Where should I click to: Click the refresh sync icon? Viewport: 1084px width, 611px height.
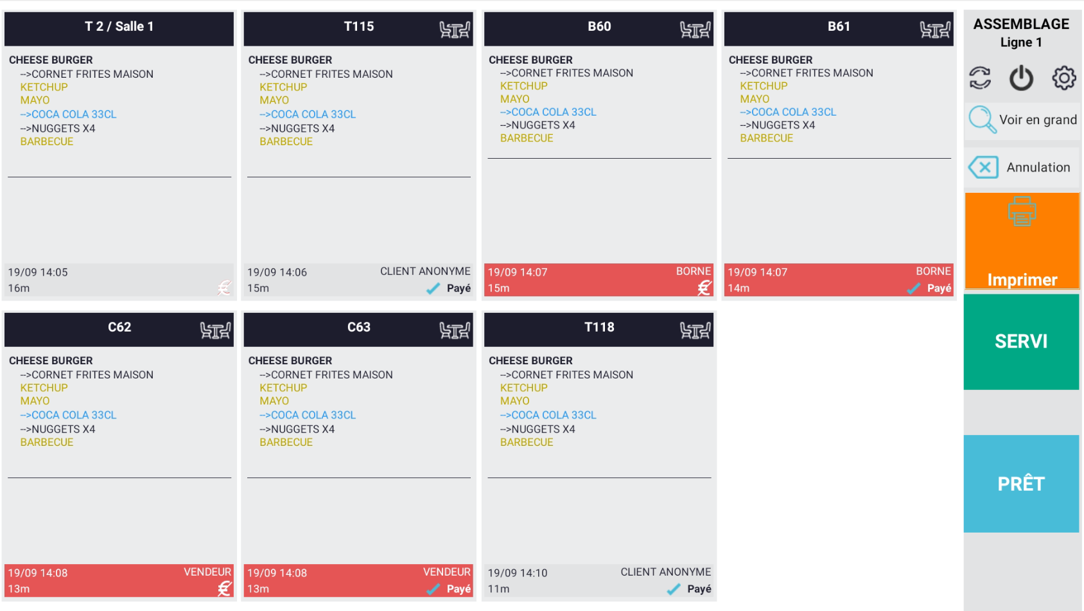[980, 78]
